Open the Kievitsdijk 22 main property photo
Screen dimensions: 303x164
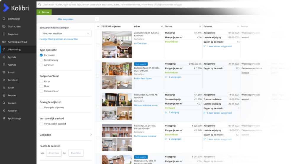[117, 131]
